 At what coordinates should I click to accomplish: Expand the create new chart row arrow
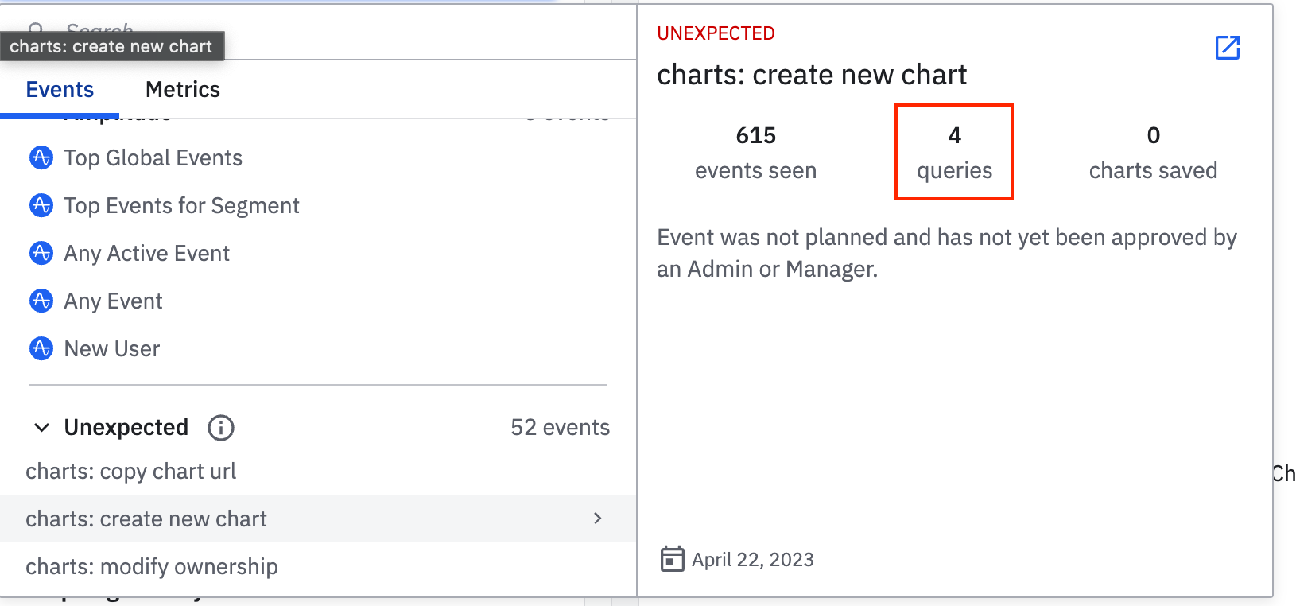coord(598,519)
